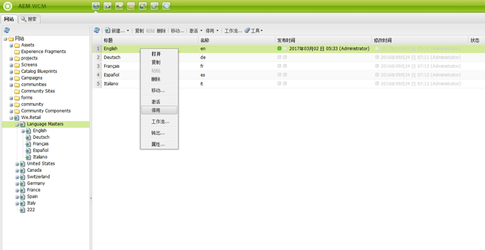The width and height of the screenshot is (485, 250).
Task: Click the 删除 toolbar button
Action: tap(161, 30)
